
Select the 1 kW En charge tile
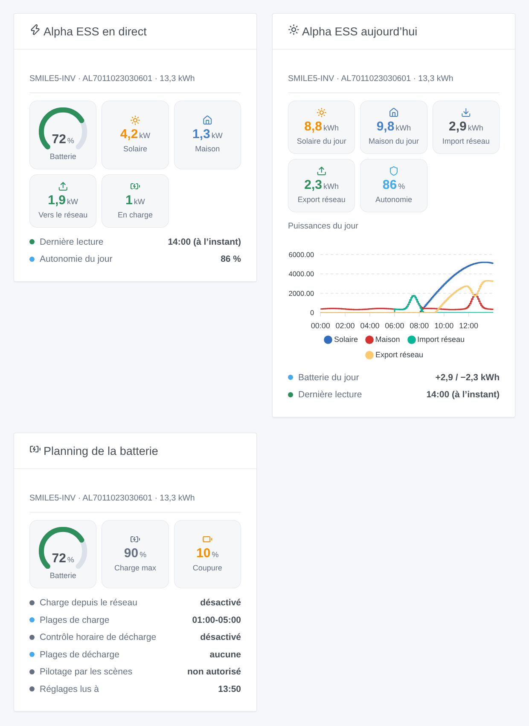pos(135,201)
